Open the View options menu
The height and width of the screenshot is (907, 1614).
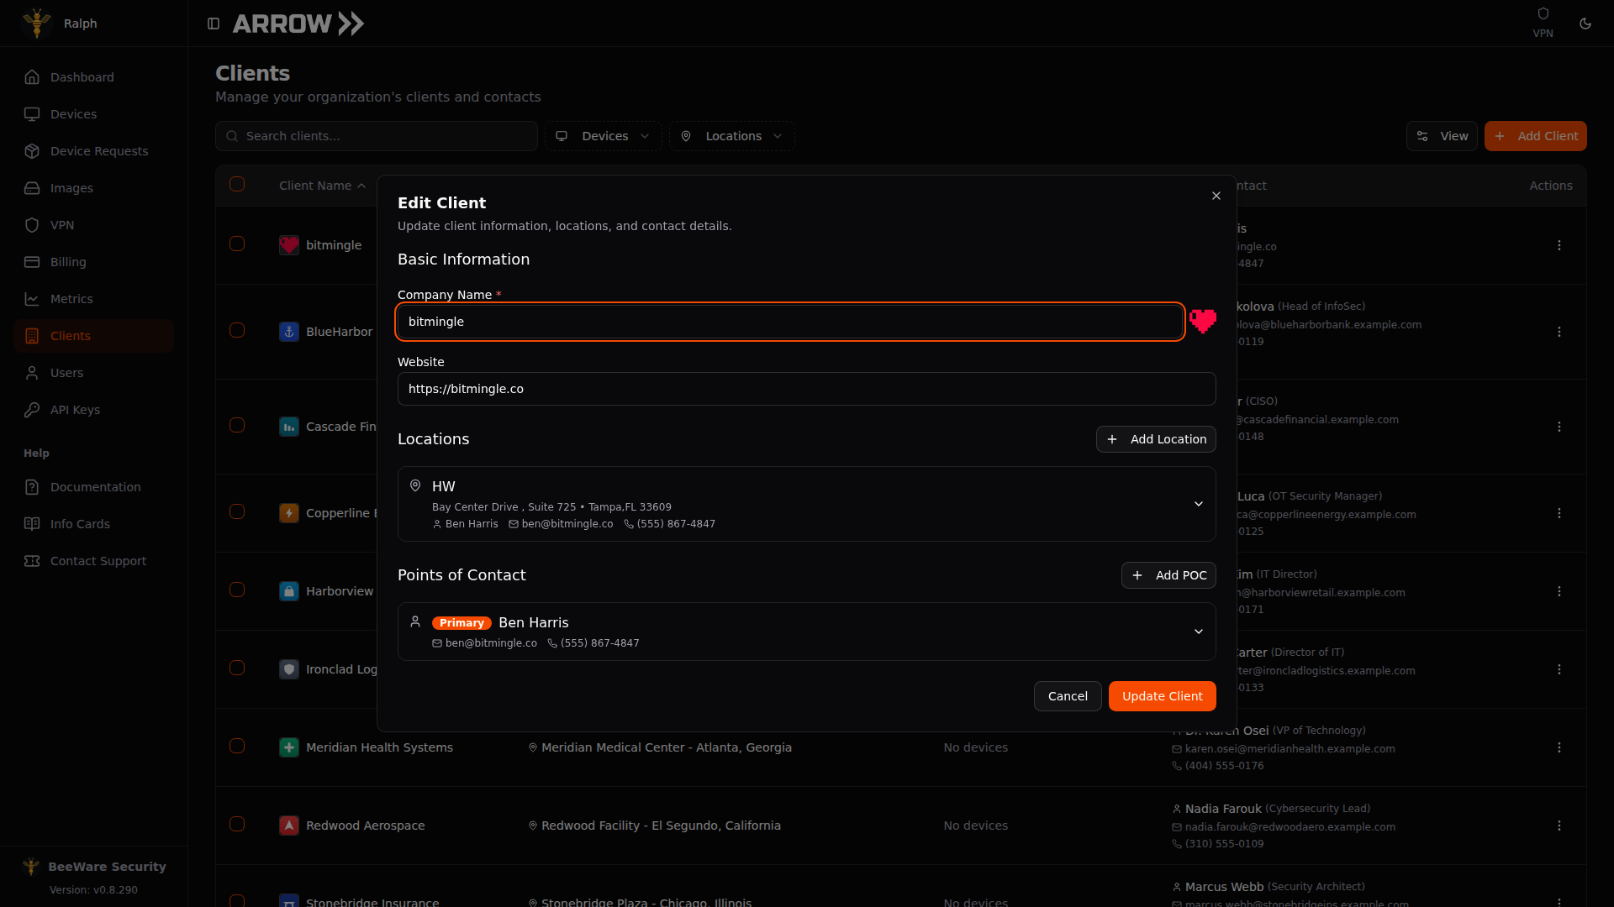[1442, 136]
